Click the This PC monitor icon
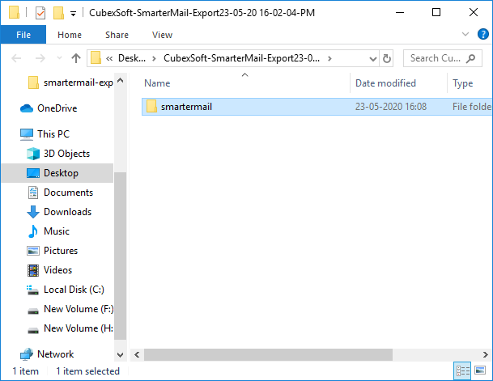 pos(27,134)
